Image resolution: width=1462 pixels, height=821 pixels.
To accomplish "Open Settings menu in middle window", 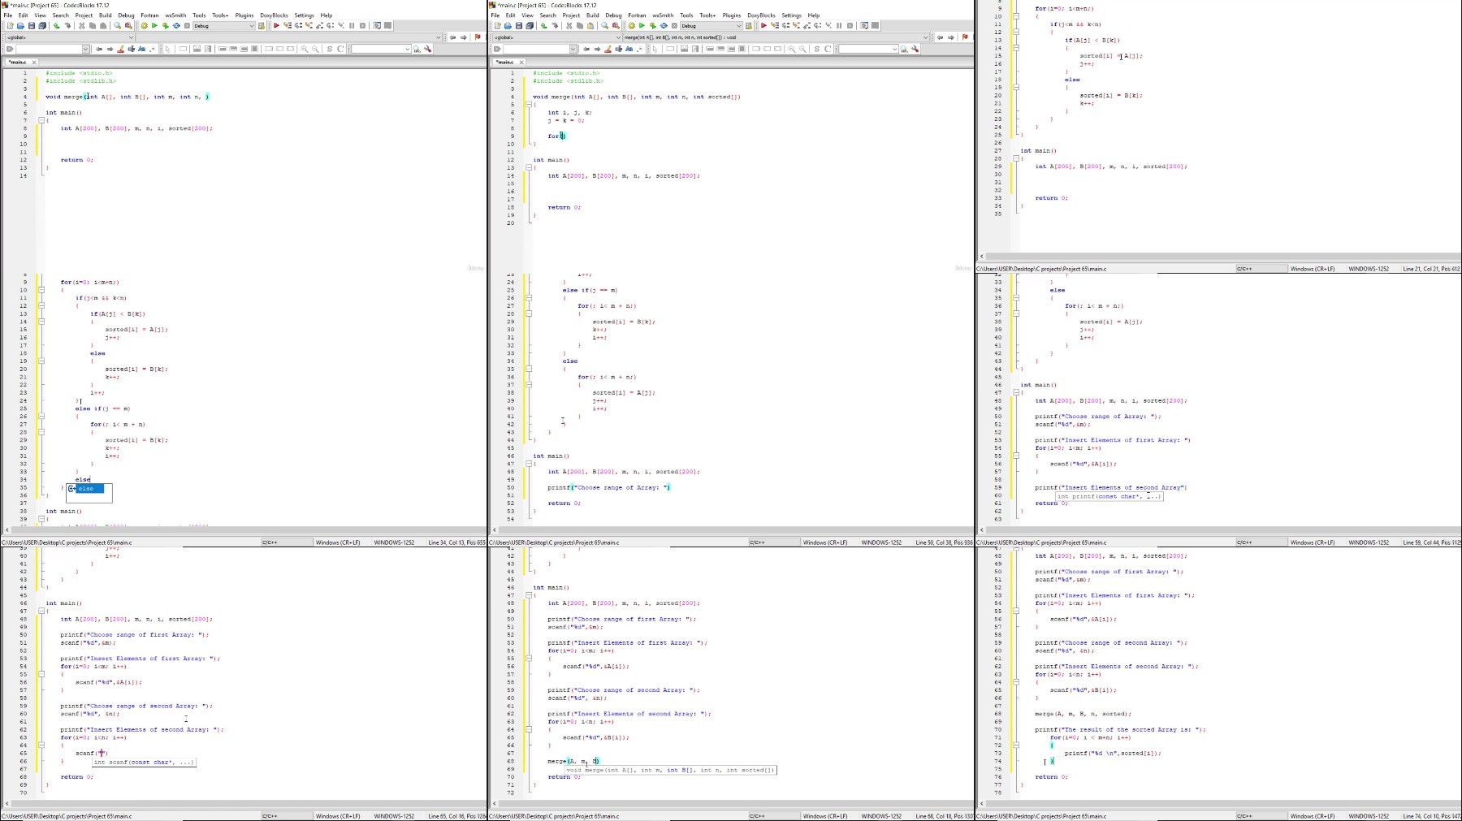I will pos(791,15).
